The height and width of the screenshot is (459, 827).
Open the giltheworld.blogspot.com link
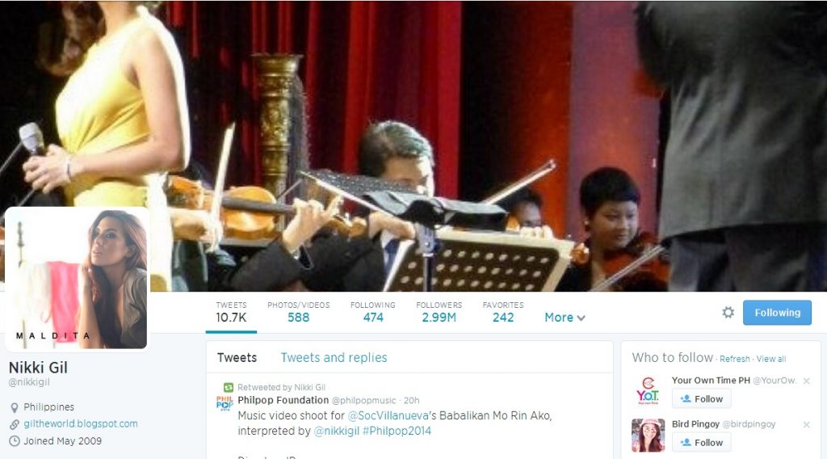point(81,423)
